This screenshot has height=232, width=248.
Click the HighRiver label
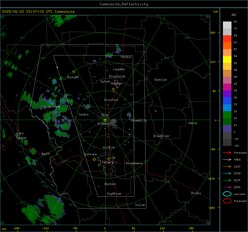coord(114,194)
